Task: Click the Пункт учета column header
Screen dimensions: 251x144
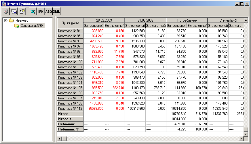Action: coord(70,23)
